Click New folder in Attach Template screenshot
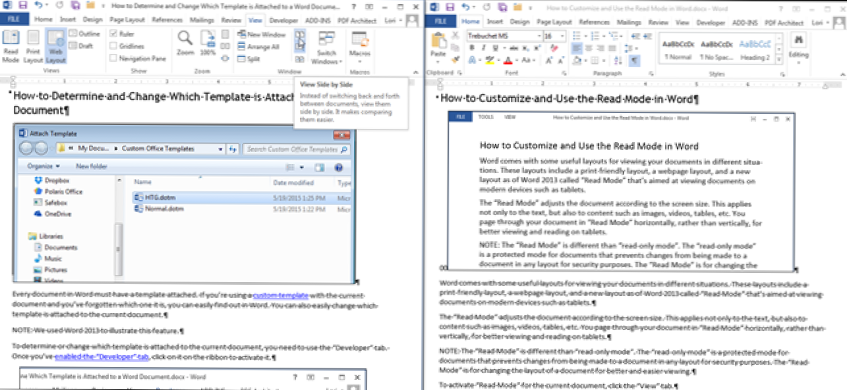The width and height of the screenshot is (847, 390). [x=92, y=166]
